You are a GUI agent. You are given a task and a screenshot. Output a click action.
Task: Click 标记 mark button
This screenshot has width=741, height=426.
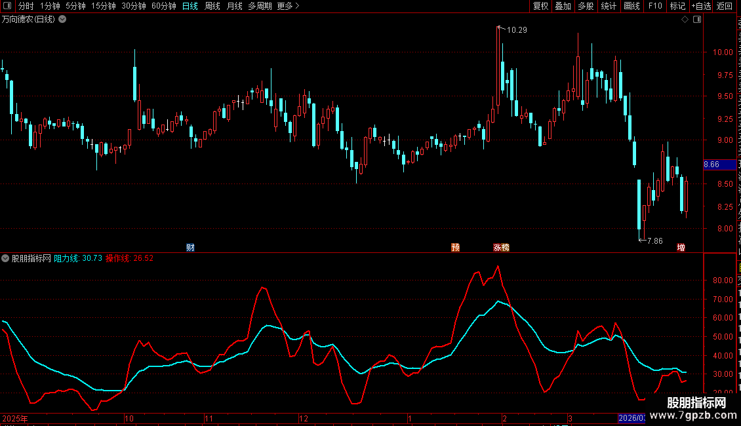coord(677,6)
